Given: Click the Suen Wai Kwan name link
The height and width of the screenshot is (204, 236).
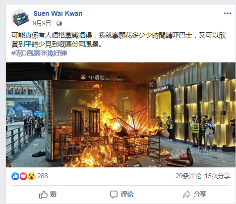Looking at the screenshot, I should [x=58, y=13].
